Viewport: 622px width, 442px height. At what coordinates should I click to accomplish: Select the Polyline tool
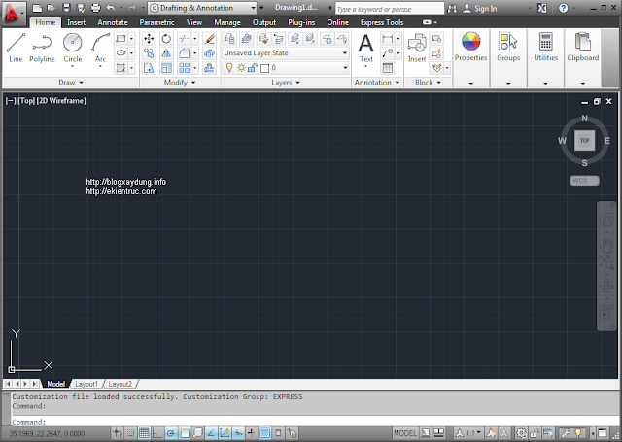point(42,48)
